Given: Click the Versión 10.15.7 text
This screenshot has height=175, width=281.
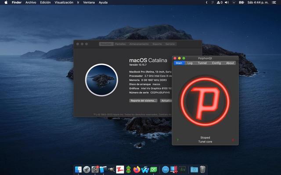Looking at the screenshot, I should pos(138,65).
